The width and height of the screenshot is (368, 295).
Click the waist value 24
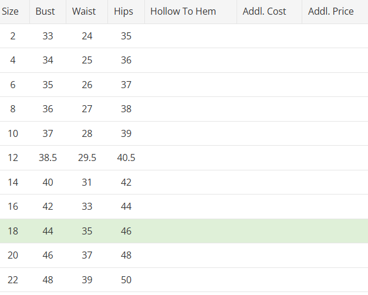[87, 36]
